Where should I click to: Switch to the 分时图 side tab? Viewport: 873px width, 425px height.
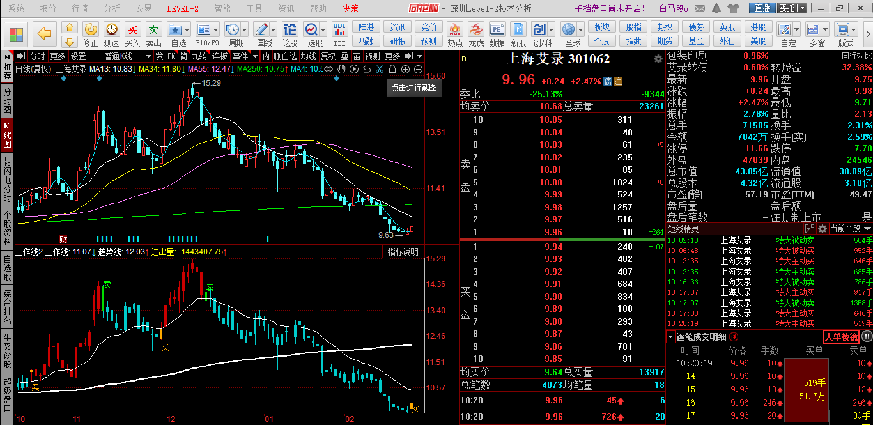[7, 101]
